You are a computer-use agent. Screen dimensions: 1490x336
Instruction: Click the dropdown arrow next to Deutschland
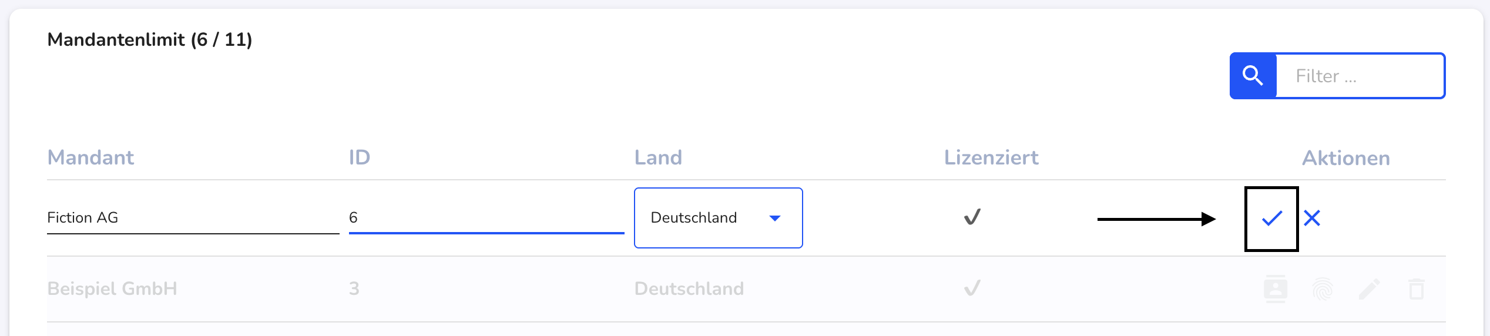(x=775, y=218)
